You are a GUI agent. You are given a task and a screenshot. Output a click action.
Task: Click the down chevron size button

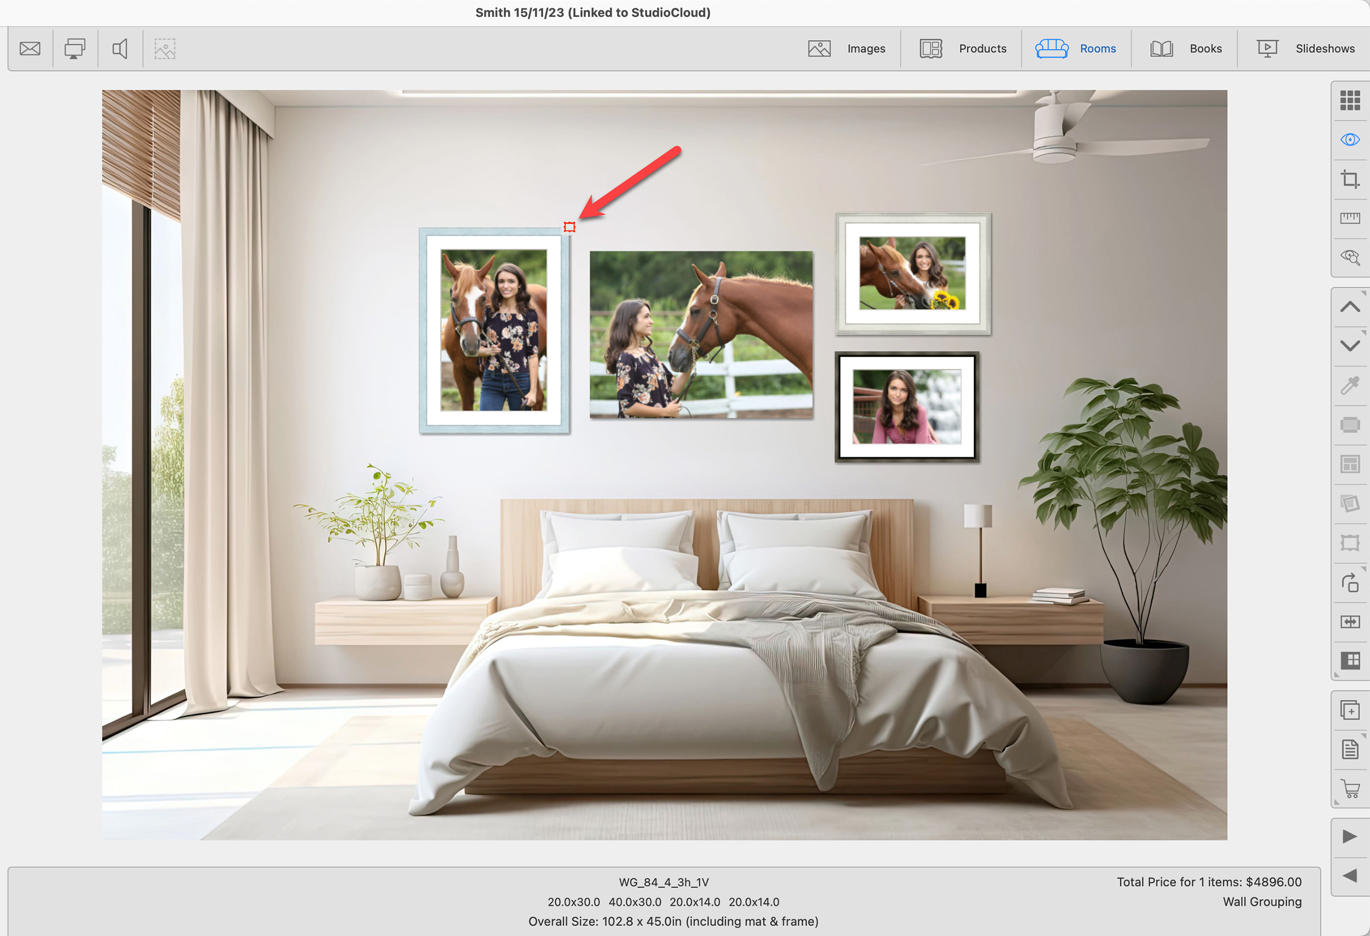pos(1349,346)
